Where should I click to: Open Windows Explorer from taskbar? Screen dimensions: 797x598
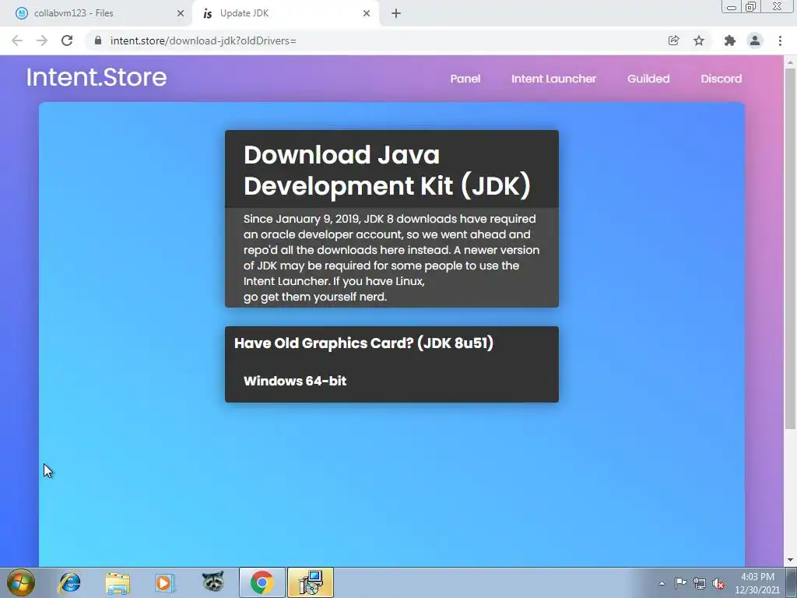(x=118, y=582)
